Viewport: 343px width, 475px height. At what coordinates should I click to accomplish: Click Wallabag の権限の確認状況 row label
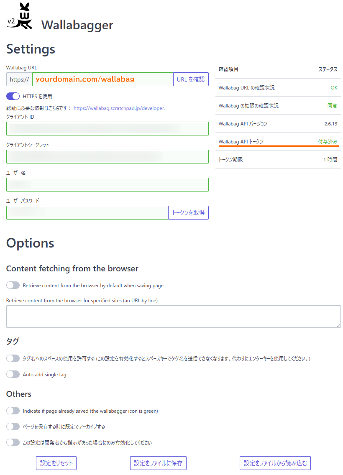(x=248, y=105)
